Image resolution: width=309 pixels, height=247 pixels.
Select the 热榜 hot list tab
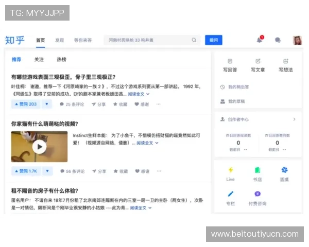click(x=62, y=59)
